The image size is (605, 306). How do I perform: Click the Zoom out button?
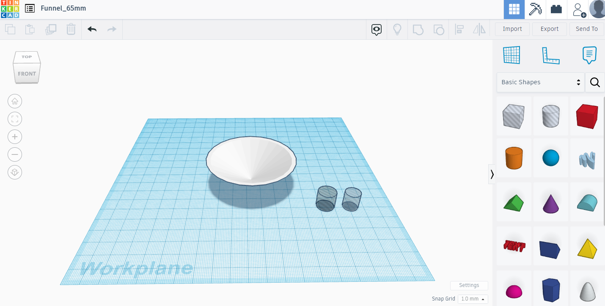pos(15,154)
